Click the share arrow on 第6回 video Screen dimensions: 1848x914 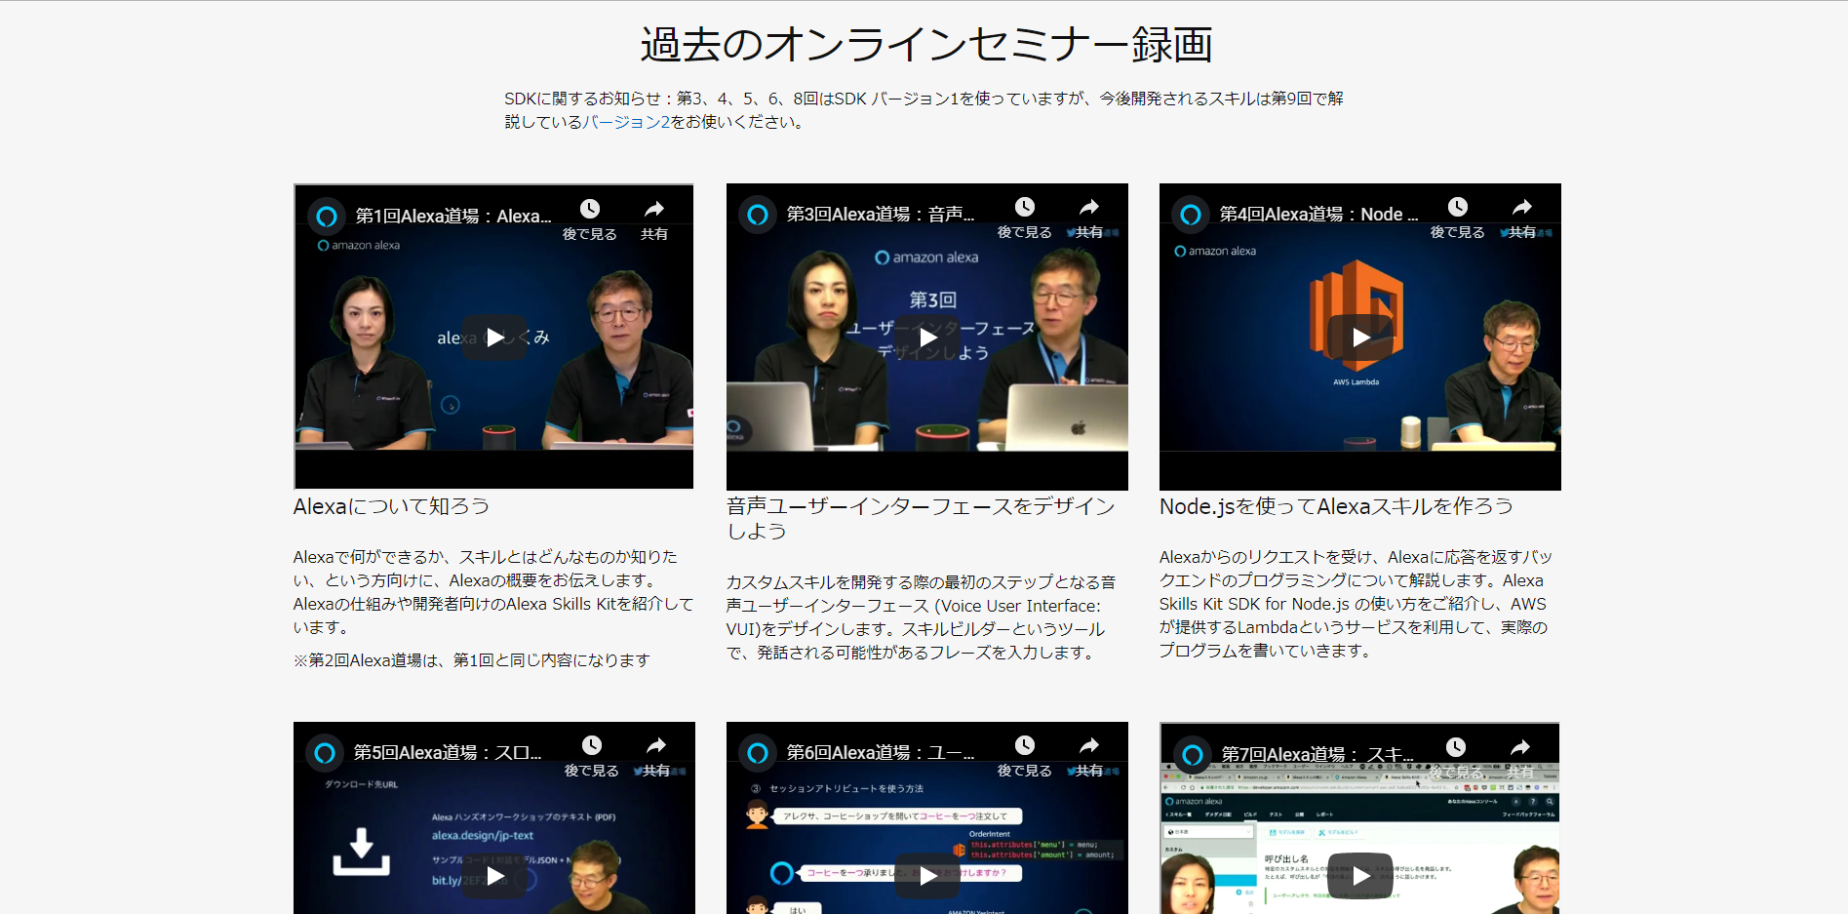pos(1089,745)
